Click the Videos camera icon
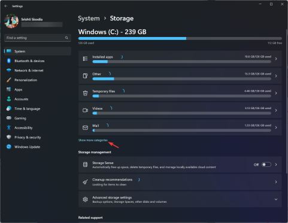This screenshot has width=288, height=223. (85, 110)
